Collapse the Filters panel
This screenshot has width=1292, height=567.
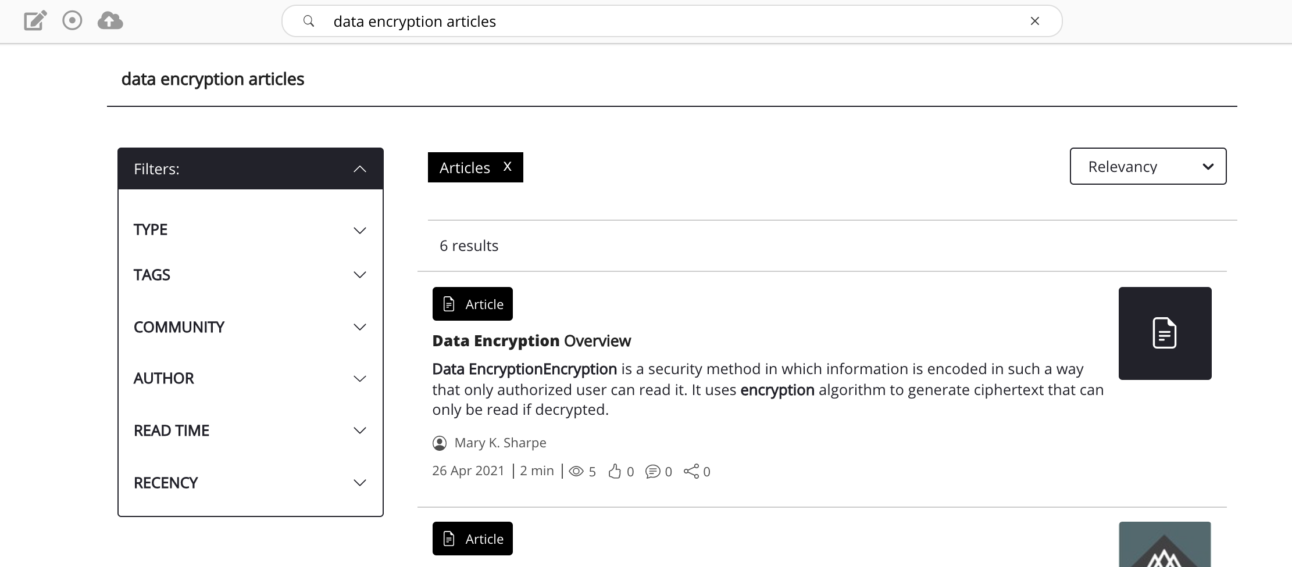(359, 169)
